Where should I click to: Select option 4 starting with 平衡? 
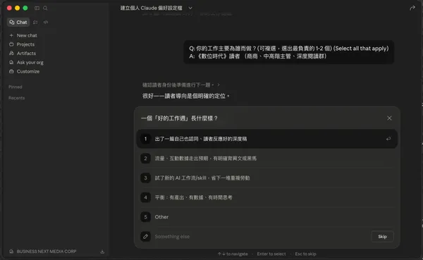(267, 197)
